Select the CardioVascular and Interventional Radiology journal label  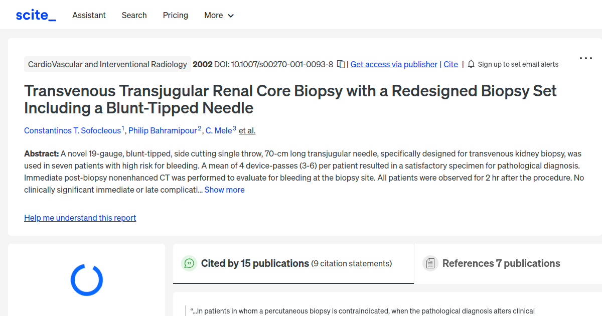107,64
